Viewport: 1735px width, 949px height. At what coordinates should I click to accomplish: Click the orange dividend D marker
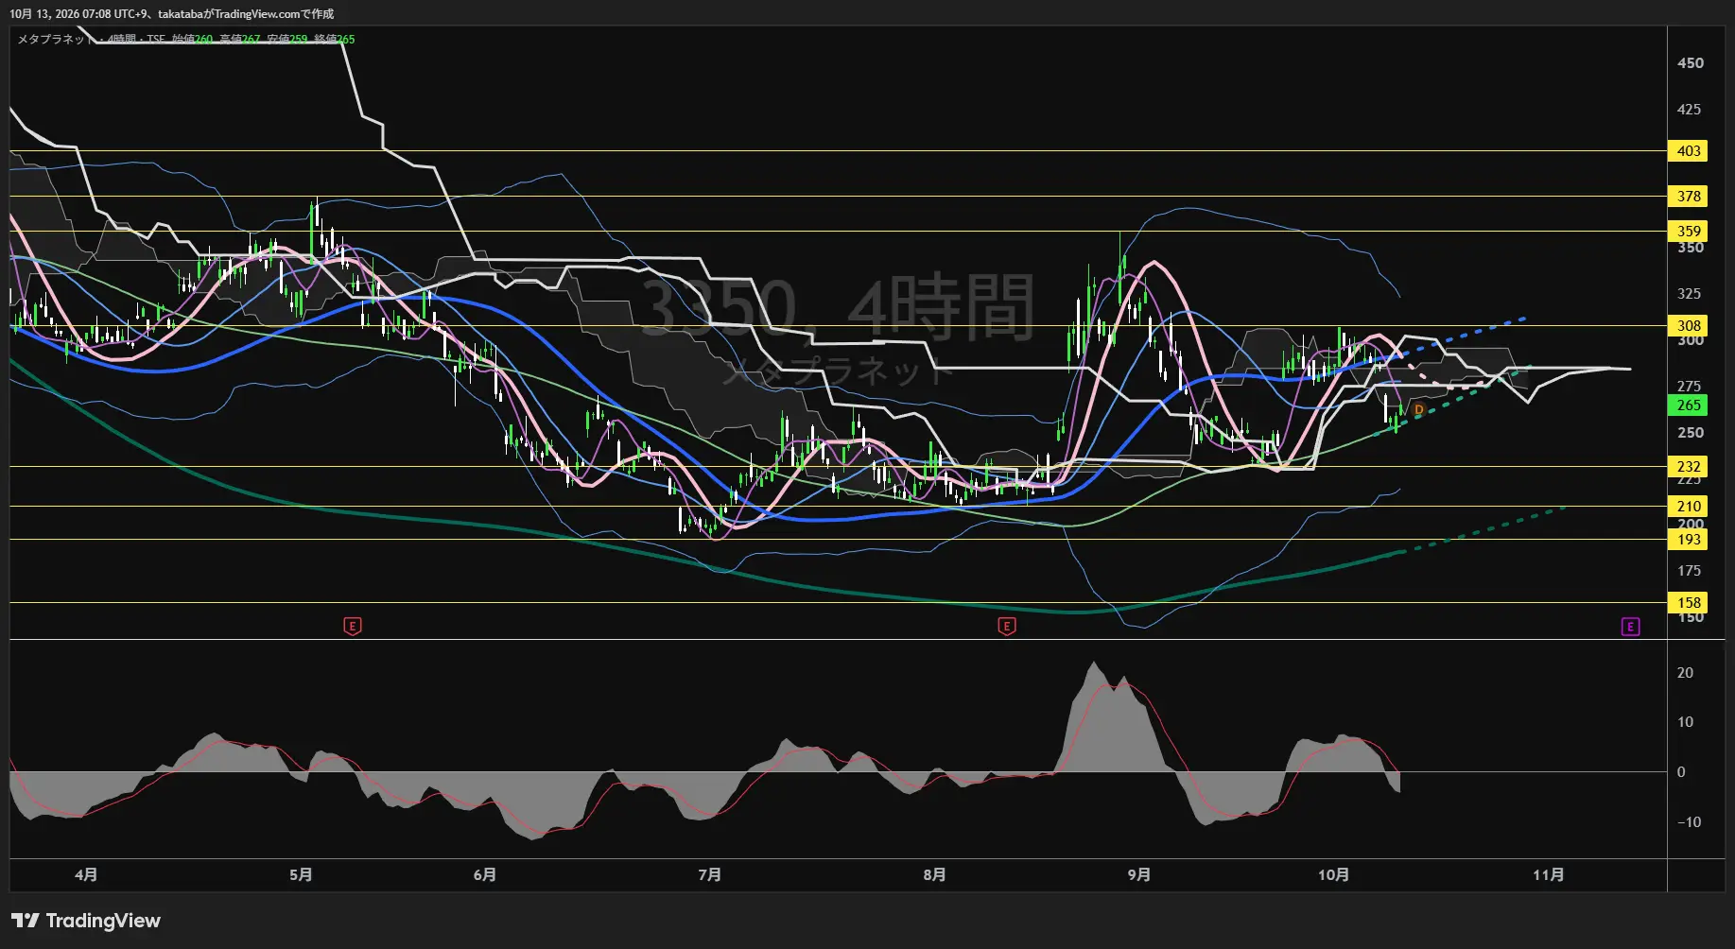click(1418, 409)
